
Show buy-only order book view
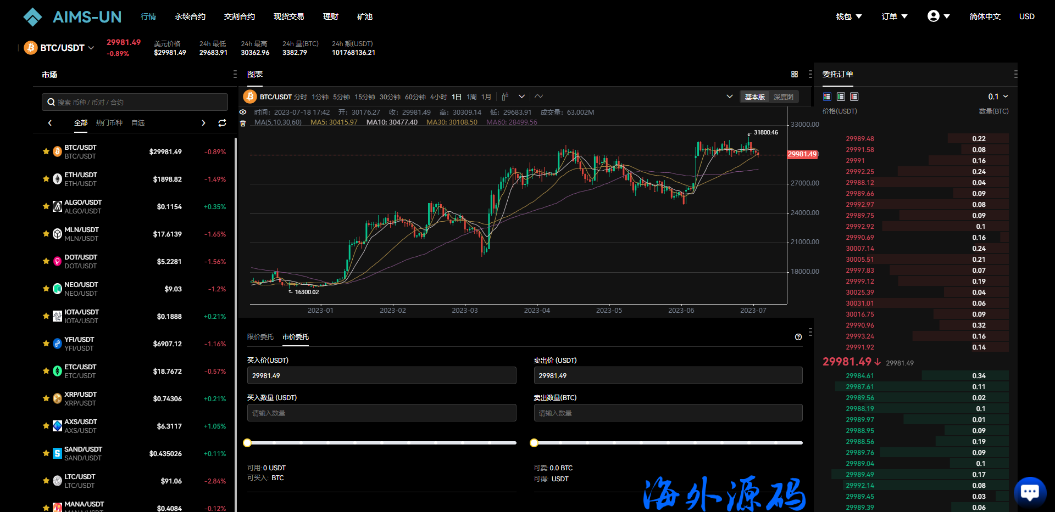pyautogui.click(x=841, y=97)
